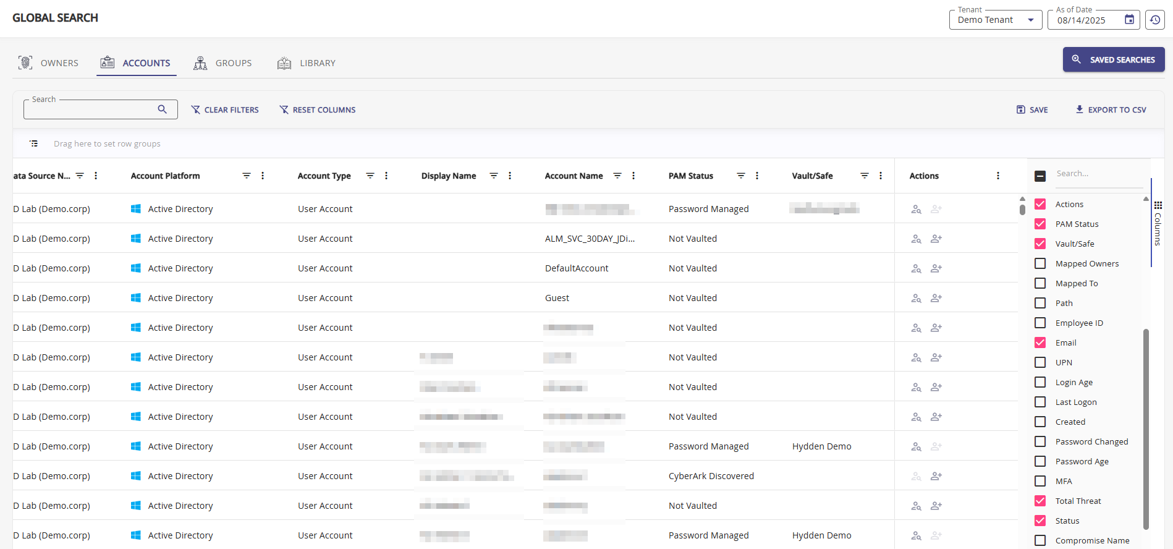Open the Account Type column menu

[386, 176]
